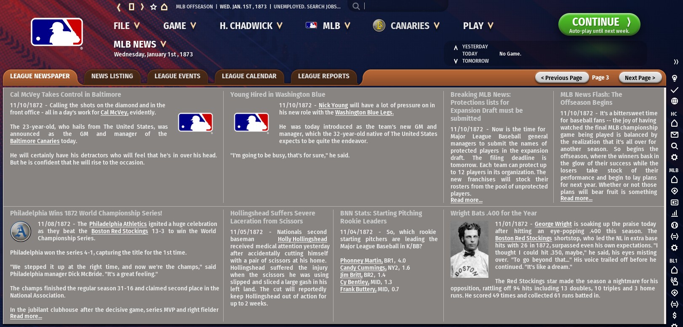Click the magnifier search icon in top bar
Screen dimensions: 683x327
tap(356, 6)
